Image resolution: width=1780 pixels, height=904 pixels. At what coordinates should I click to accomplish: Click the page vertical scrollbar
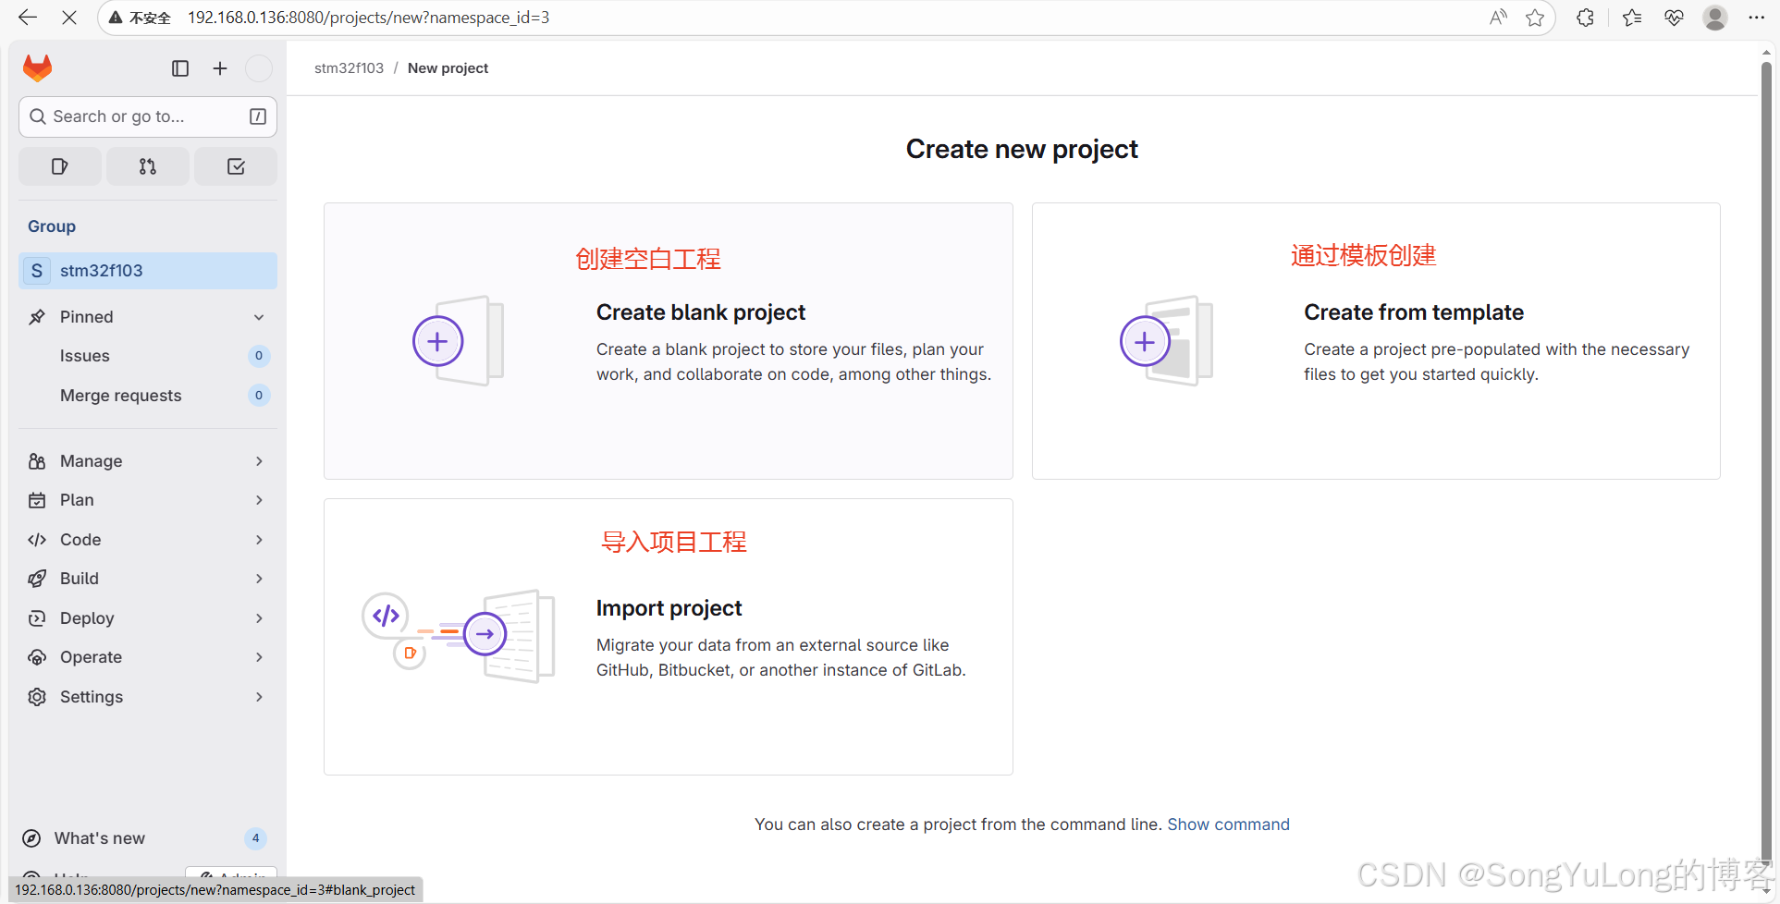[1767, 462]
